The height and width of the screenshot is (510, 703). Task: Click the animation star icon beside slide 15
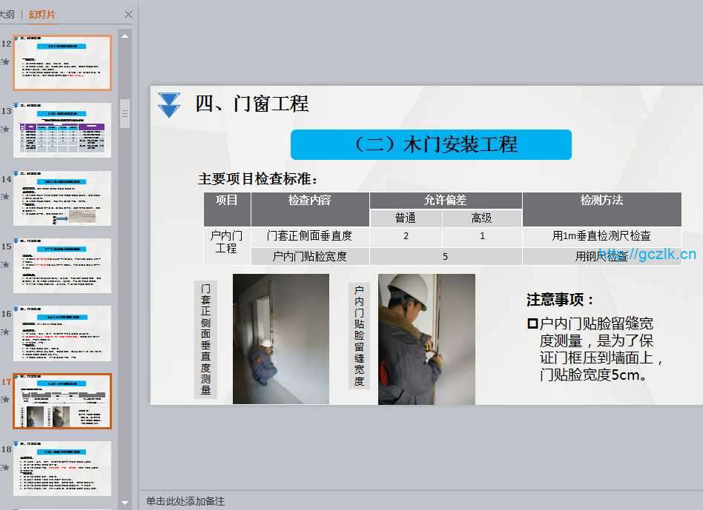click(x=5, y=264)
